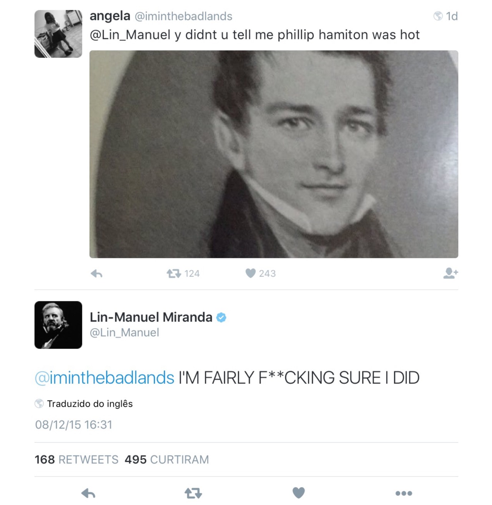Screen dimensions: 492x505
Task: Open the attached portrait photo in angela's tweet
Action: click(274, 154)
